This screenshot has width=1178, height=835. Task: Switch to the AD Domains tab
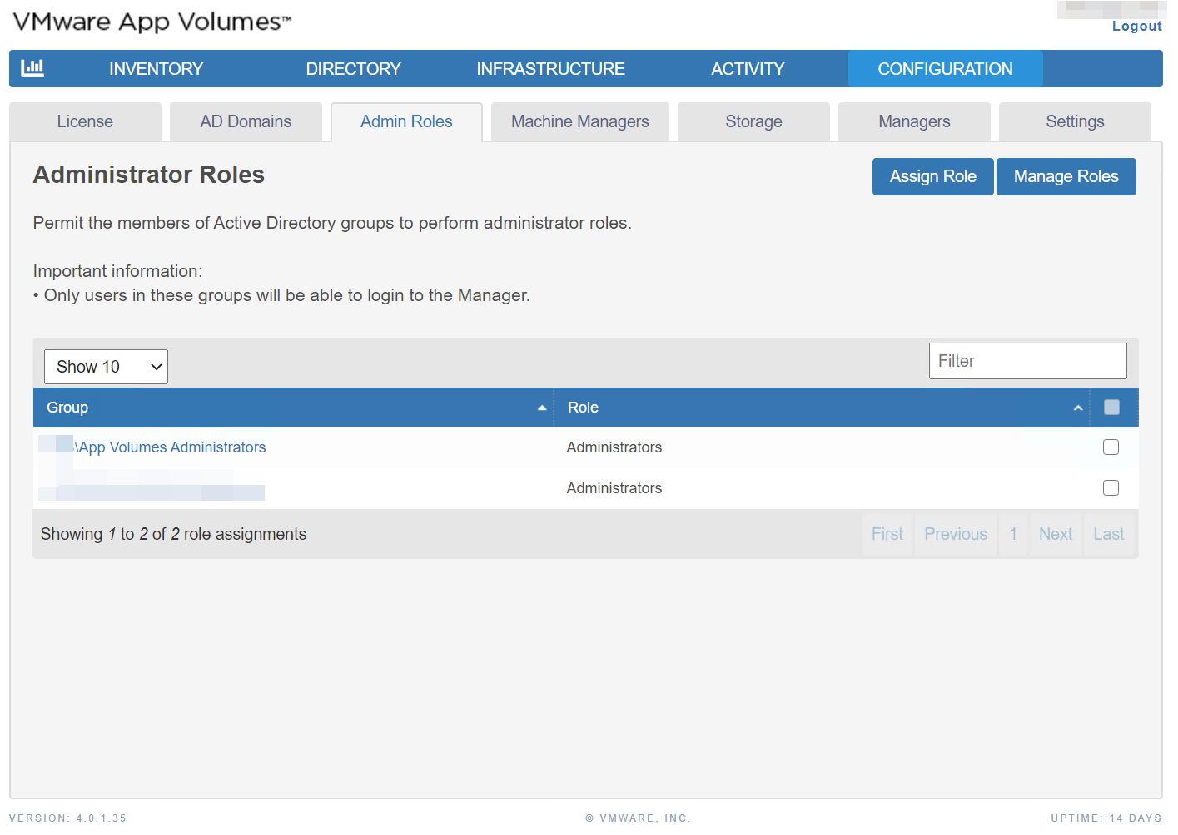[246, 121]
